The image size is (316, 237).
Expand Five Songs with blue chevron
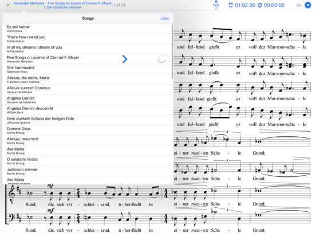125,59
